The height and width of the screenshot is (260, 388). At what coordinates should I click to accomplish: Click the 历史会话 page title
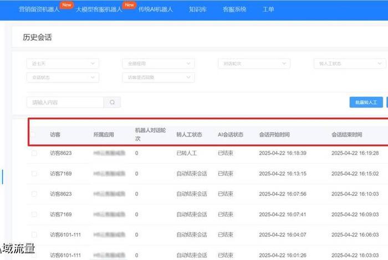point(37,37)
